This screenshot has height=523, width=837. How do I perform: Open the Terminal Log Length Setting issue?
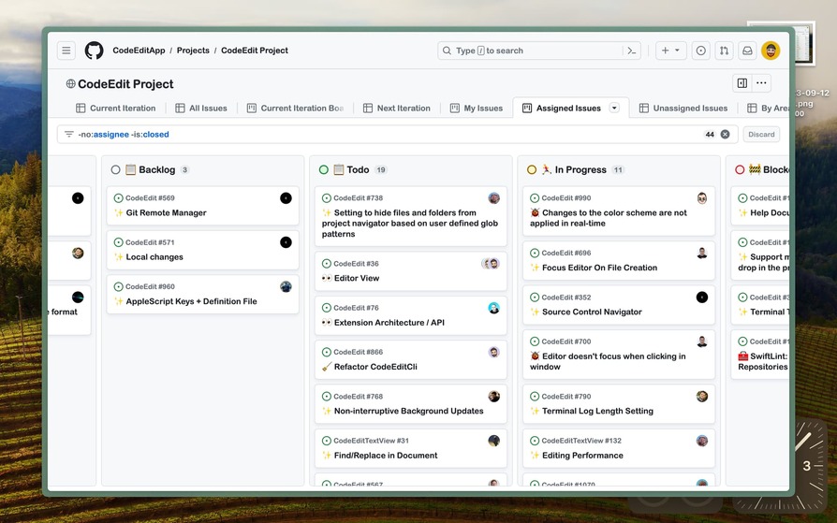click(x=597, y=412)
